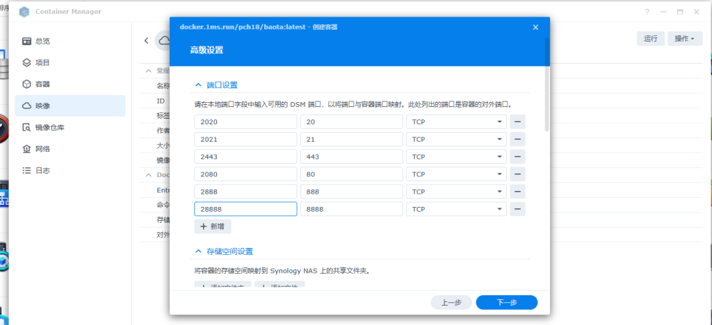Click the dialog's vertical scrollbar thumb
712x325 pixels.
[547, 85]
